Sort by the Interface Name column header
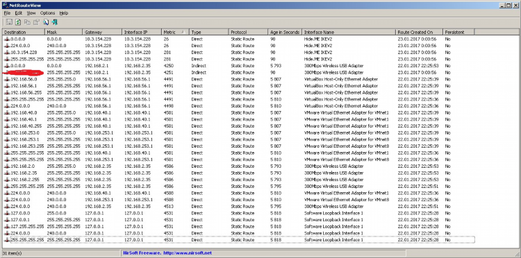The width and height of the screenshot is (521, 258). pos(349,32)
